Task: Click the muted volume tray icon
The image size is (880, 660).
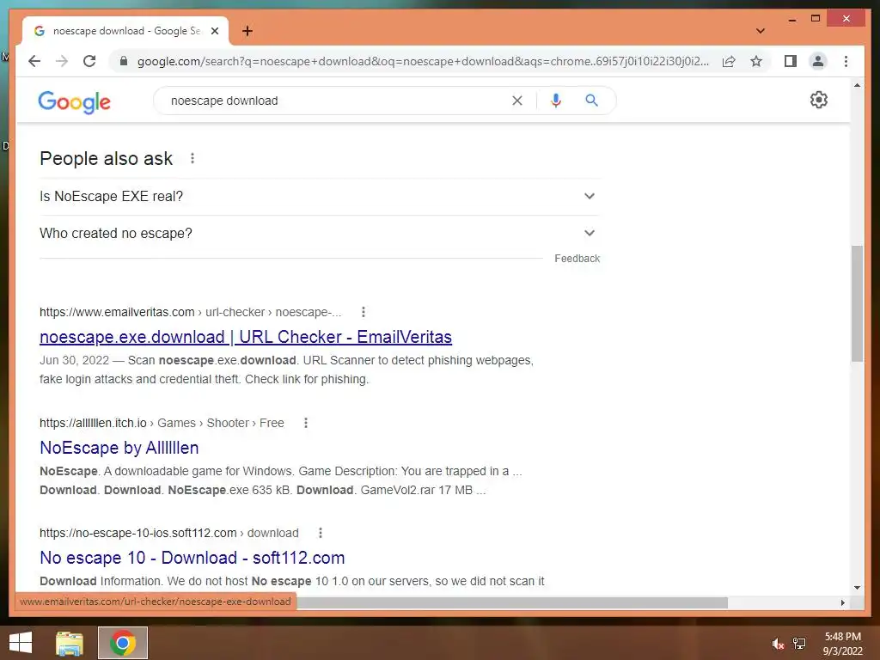Action: pyautogui.click(x=778, y=644)
